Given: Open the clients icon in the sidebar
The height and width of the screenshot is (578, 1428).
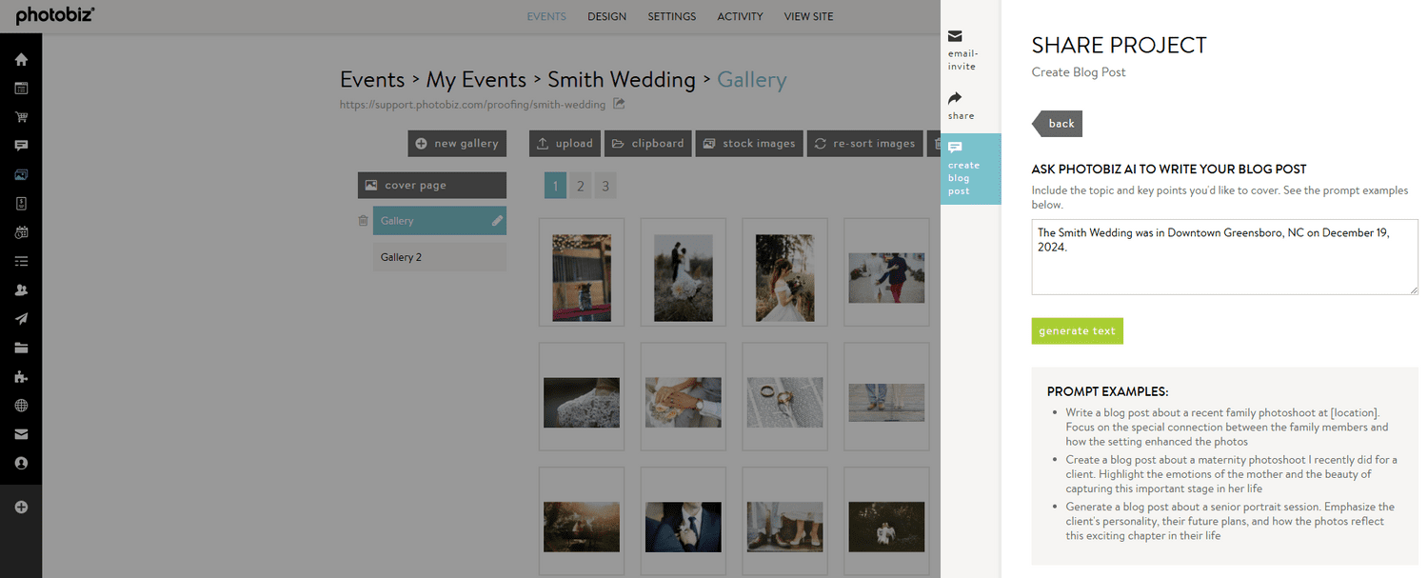Looking at the screenshot, I should point(21,289).
